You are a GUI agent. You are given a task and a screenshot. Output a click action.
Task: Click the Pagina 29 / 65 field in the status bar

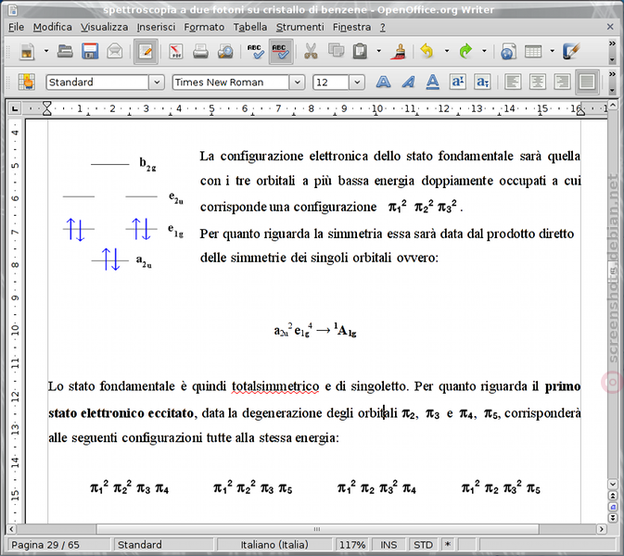click(59, 545)
